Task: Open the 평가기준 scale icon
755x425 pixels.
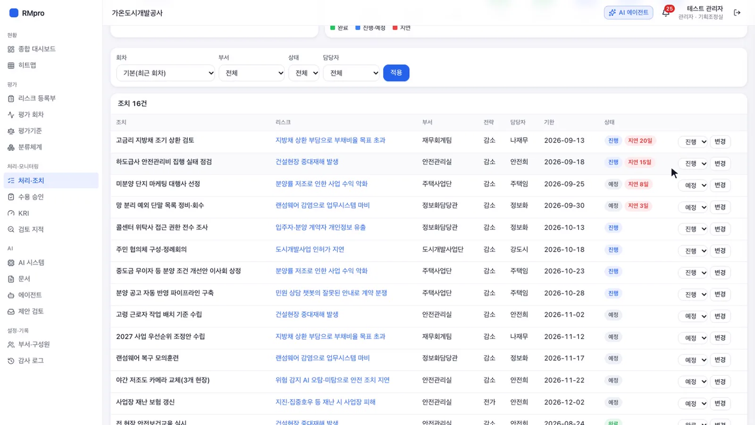Action: point(11,131)
